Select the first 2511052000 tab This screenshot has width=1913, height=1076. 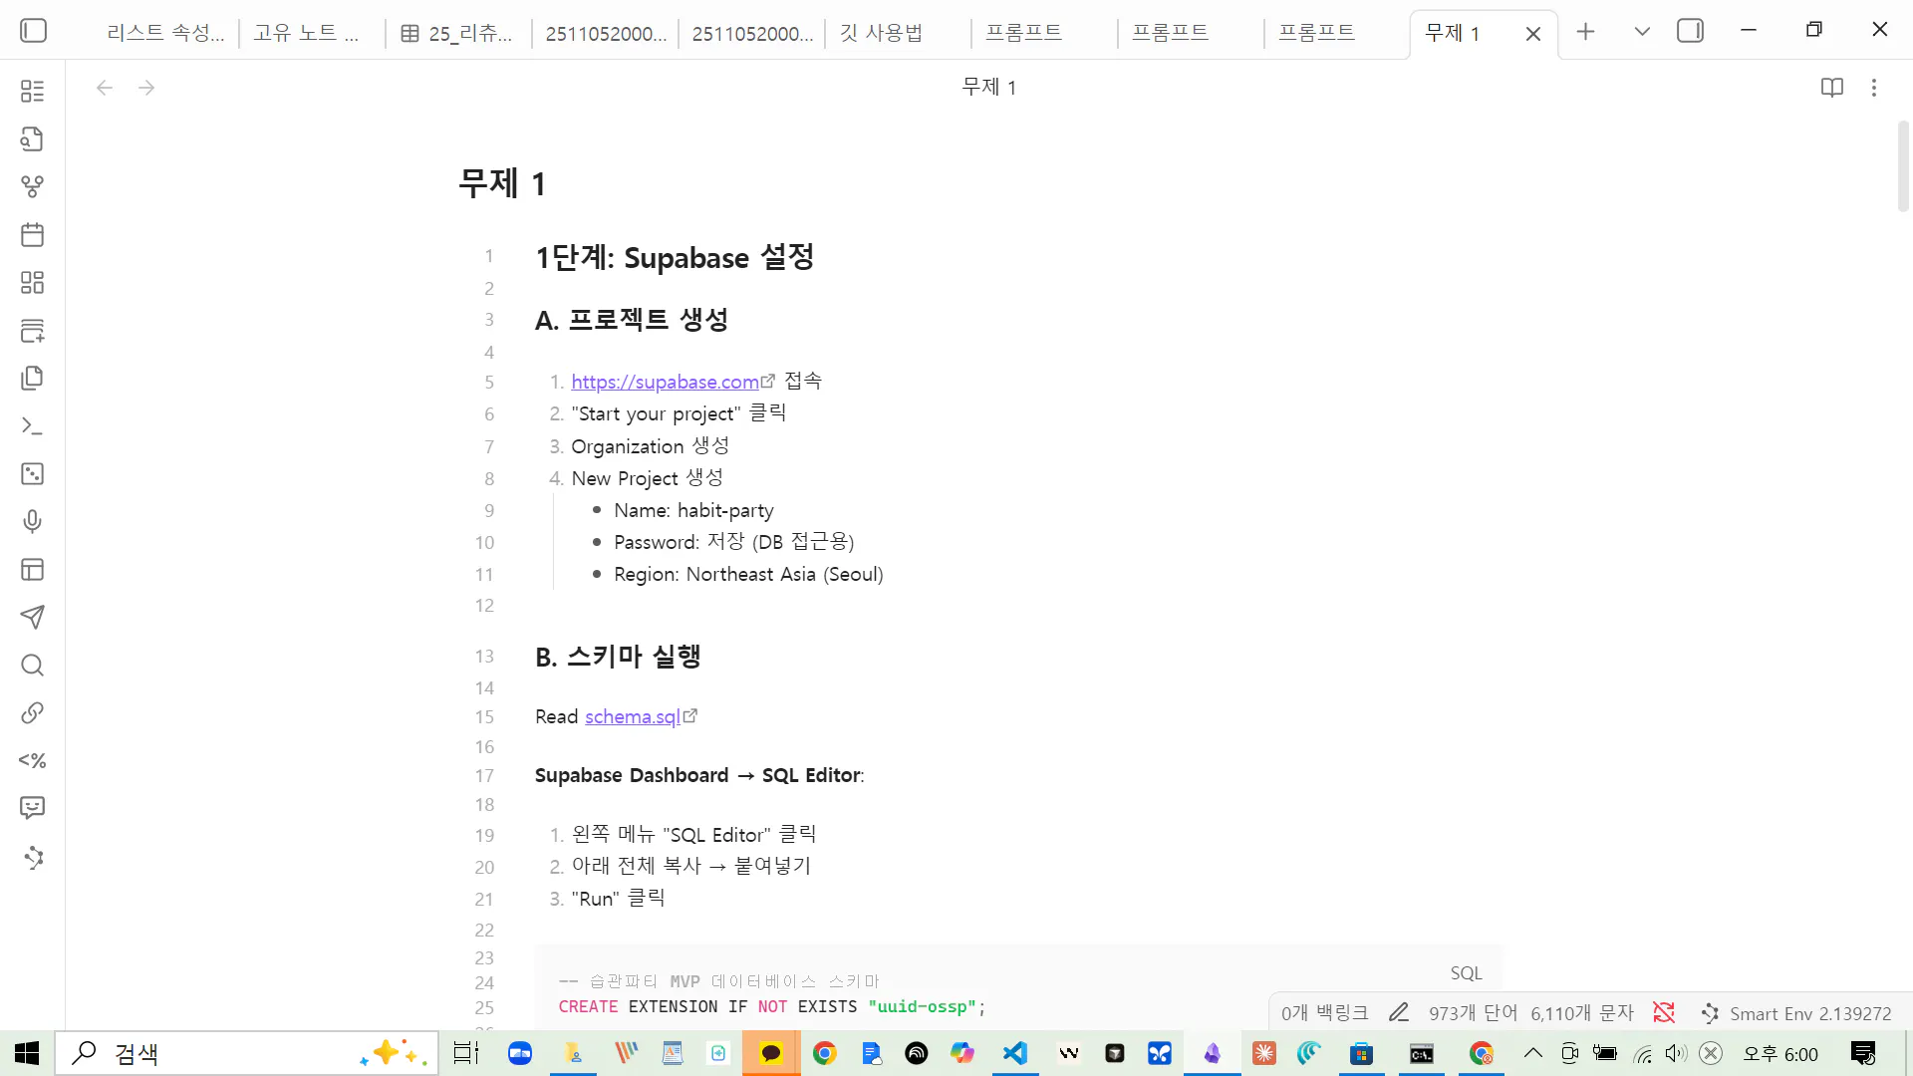pos(606,33)
